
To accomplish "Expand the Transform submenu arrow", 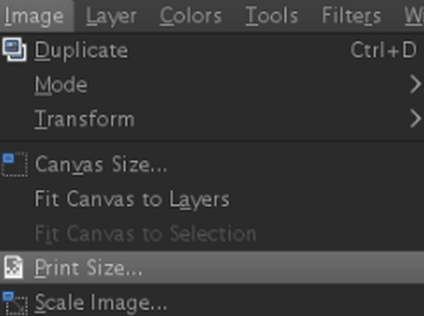I will tap(416, 119).
